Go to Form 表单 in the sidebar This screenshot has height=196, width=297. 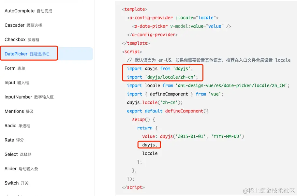(x=15, y=68)
